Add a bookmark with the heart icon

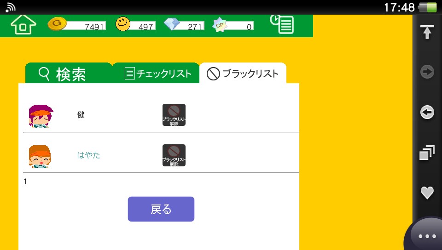[x=427, y=193]
